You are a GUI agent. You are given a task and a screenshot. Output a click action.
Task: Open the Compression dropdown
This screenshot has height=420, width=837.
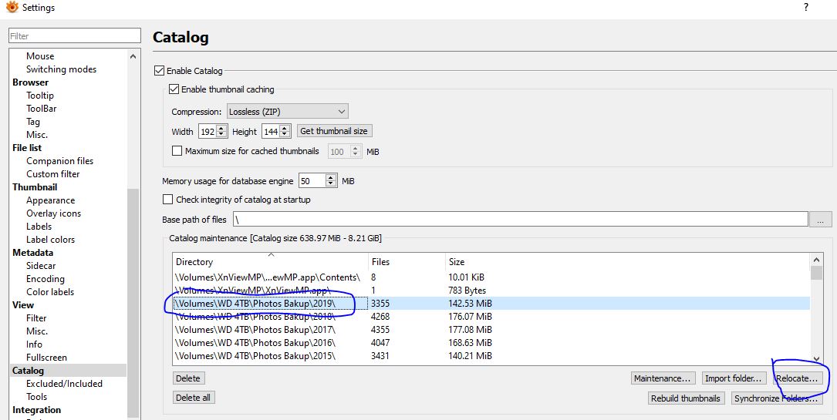(x=287, y=112)
